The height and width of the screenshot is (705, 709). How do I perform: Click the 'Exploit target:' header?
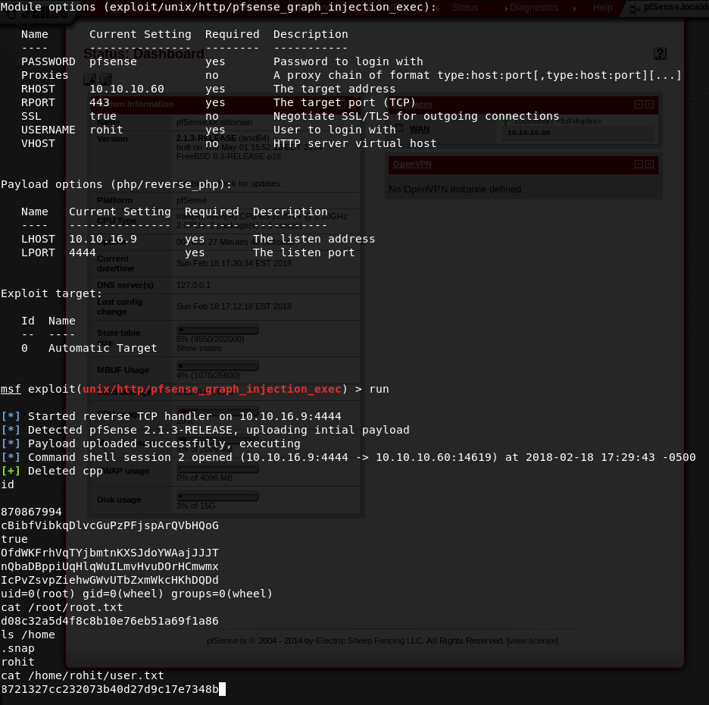[x=52, y=293]
